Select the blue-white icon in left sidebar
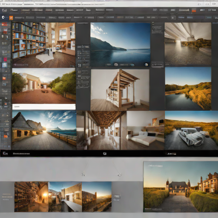Screen dimensions: 218x218 pos(5,65)
